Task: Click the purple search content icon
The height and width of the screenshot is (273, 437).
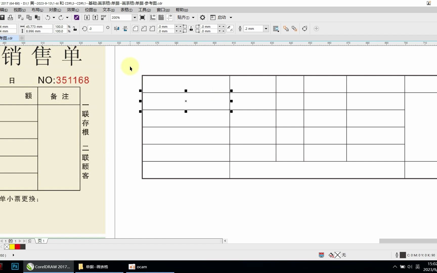Action: [x=76, y=17]
